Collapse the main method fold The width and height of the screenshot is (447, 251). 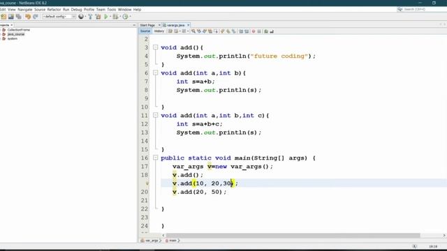pyautogui.click(x=155, y=158)
